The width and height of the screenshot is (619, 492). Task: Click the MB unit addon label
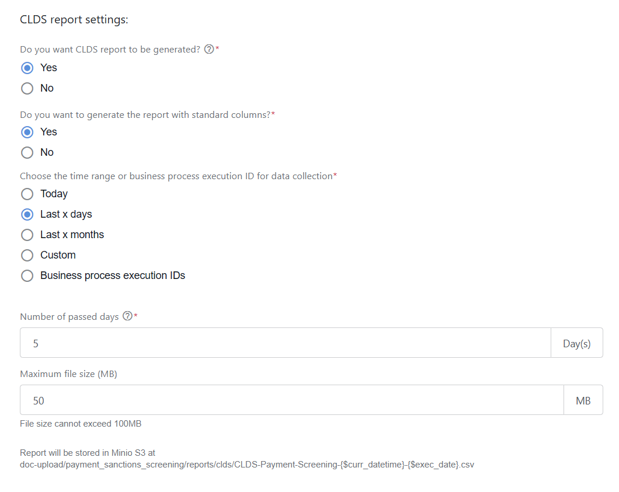click(583, 400)
